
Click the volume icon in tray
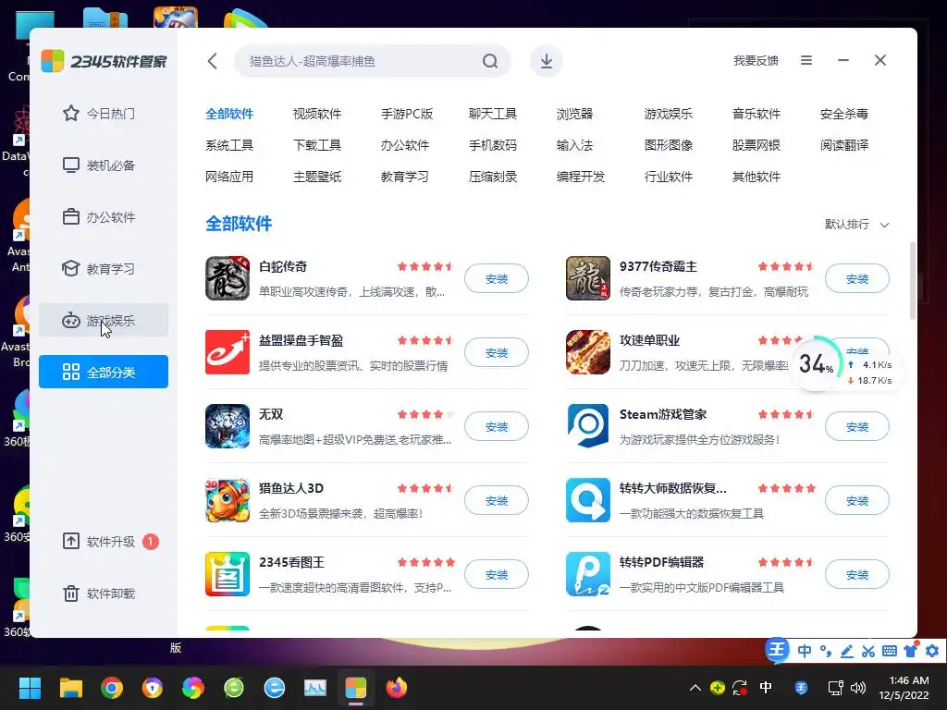pos(857,688)
